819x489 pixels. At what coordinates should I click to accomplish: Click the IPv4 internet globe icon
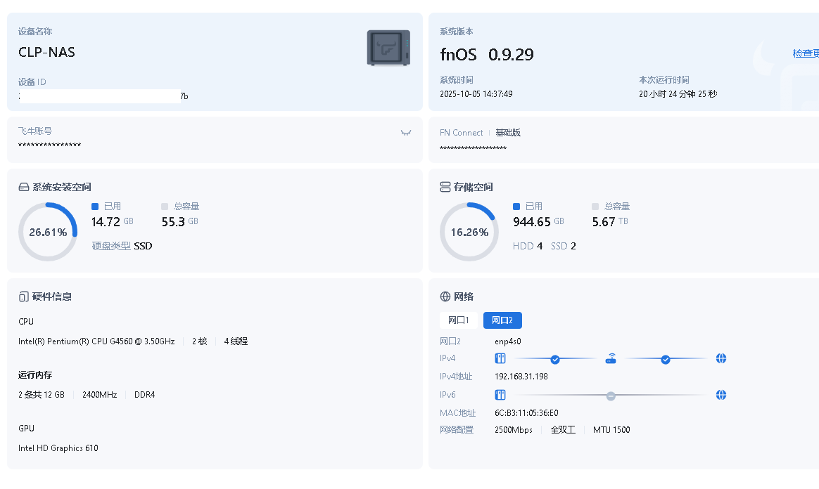720,359
